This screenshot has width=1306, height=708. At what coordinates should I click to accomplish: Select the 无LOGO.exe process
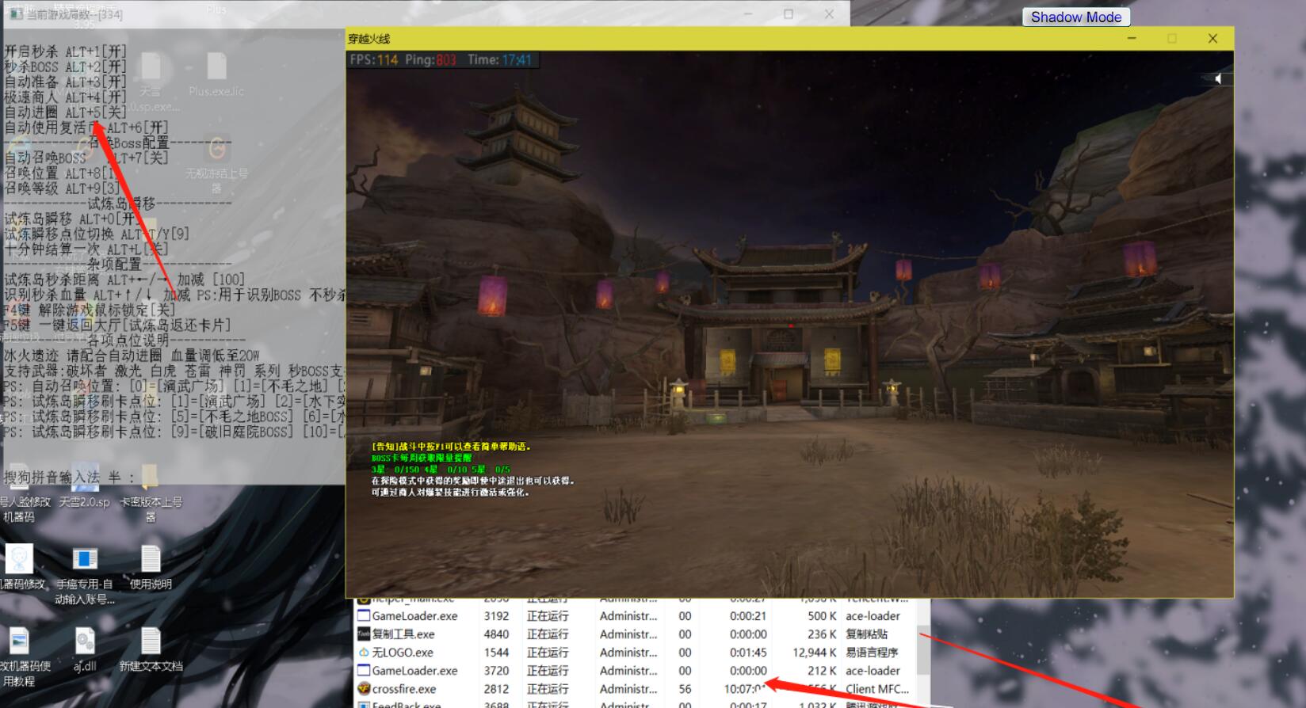pyautogui.click(x=403, y=653)
